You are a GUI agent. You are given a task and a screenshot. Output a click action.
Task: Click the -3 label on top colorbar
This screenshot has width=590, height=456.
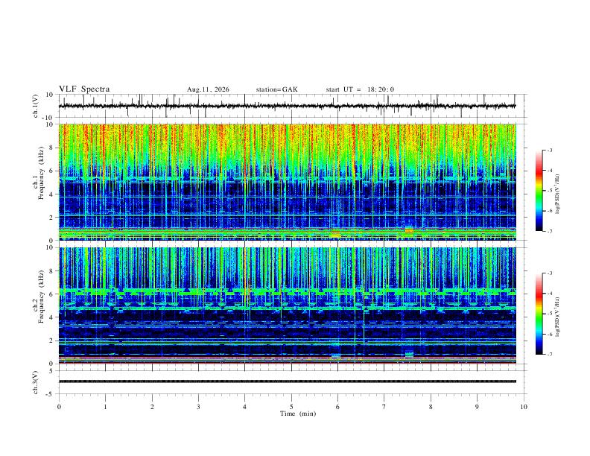(549, 150)
